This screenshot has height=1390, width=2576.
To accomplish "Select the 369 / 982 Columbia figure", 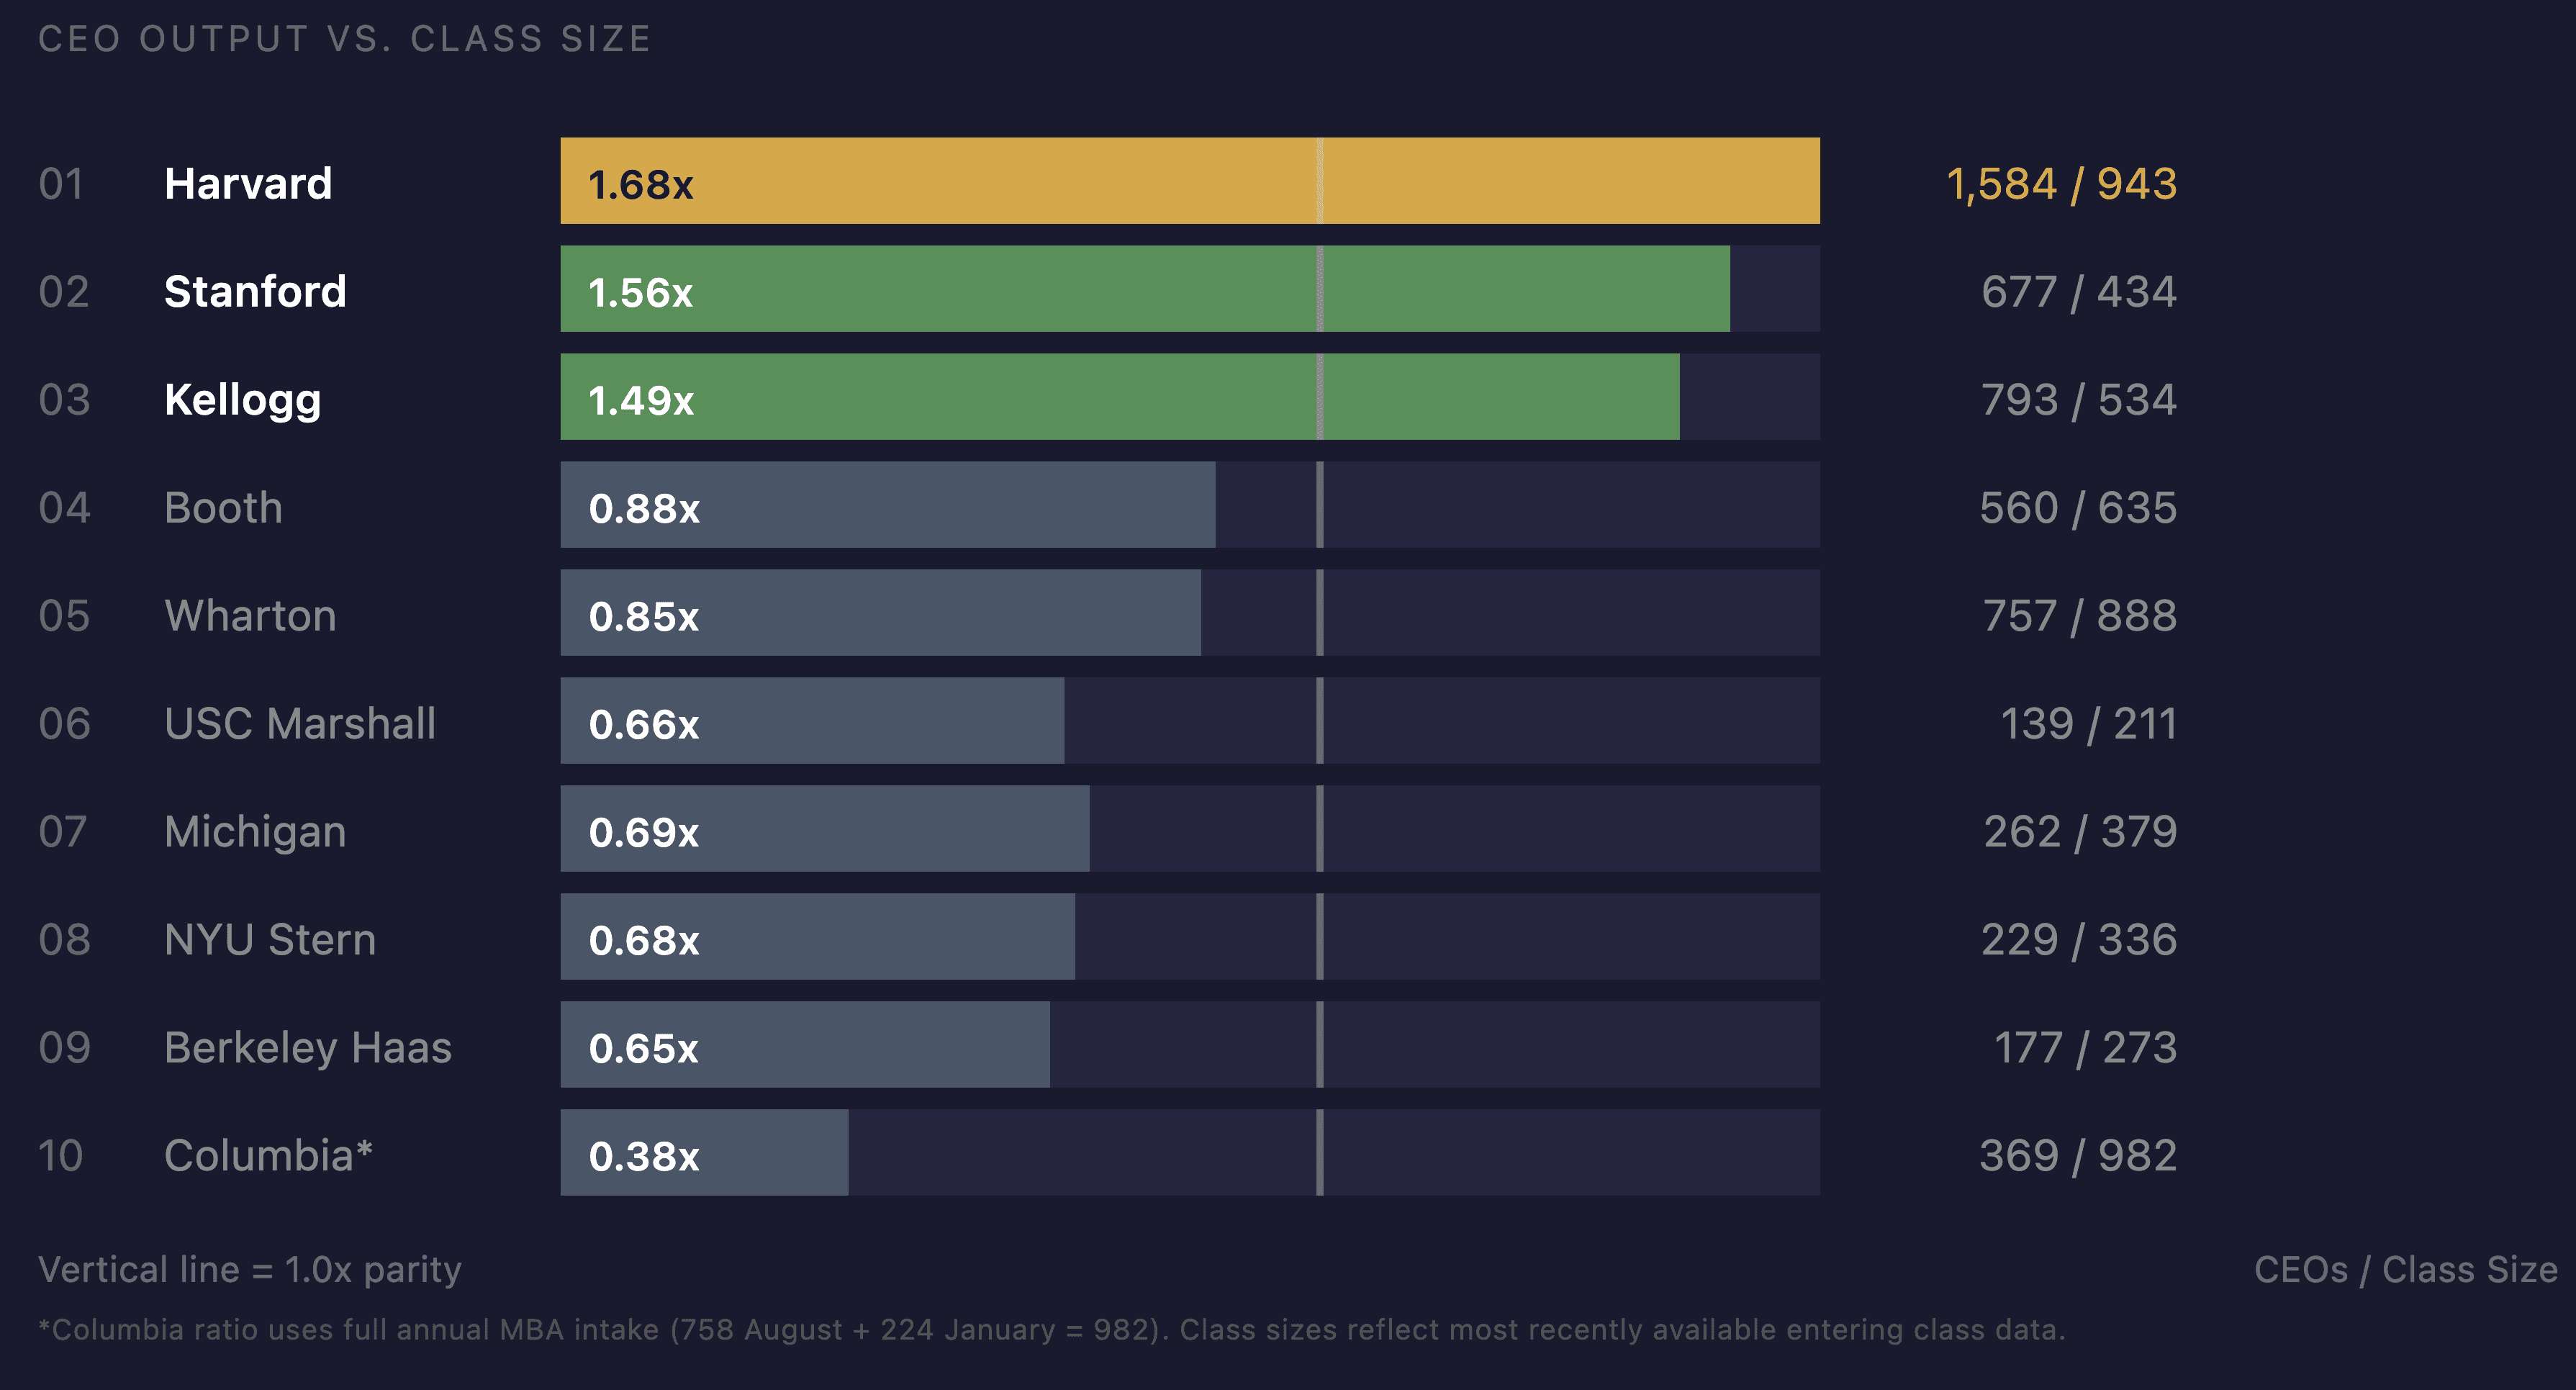I will pos(2078,1156).
